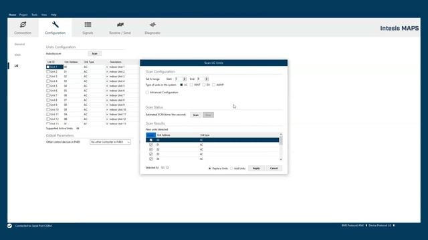Select KNX in the left sidebar
This screenshot has height=240, width=428.
17,55
